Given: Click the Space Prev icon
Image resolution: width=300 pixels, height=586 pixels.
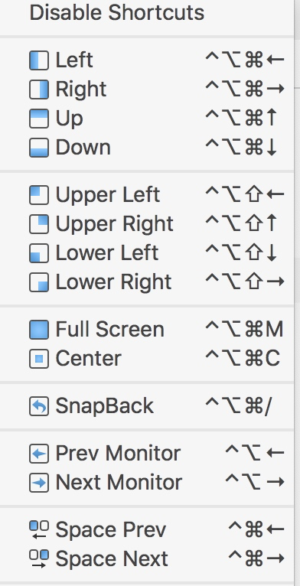Looking at the screenshot, I should click(39, 530).
